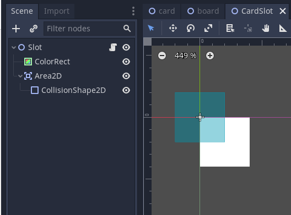The image size is (291, 215).
Task: Enable the Pan Mode hand tool
Action: [x=266, y=29]
